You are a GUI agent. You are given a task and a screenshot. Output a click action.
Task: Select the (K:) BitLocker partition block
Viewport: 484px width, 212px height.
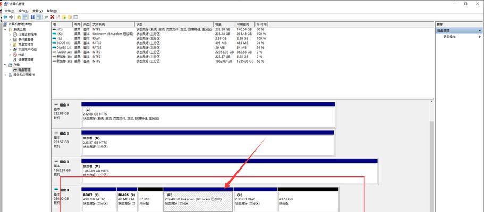pyautogui.click(x=198, y=200)
